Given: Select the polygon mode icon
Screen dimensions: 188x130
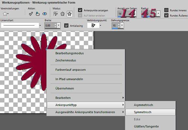Looking at the screenshot, I should coord(62,14).
